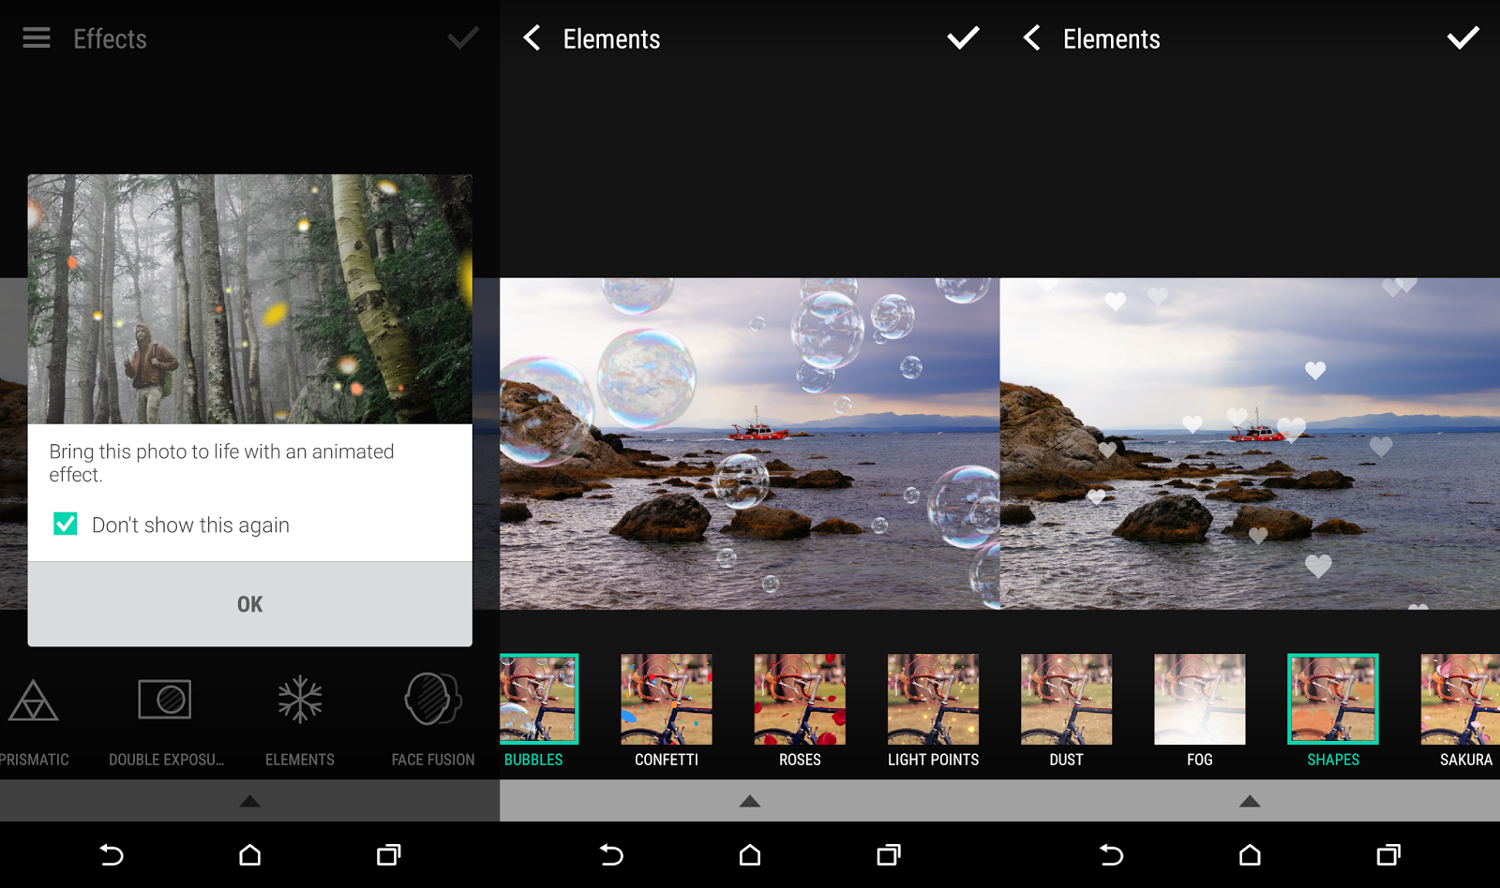This screenshot has height=888, width=1500.
Task: Tap the forest photo in the dialog
Action: tap(250, 299)
